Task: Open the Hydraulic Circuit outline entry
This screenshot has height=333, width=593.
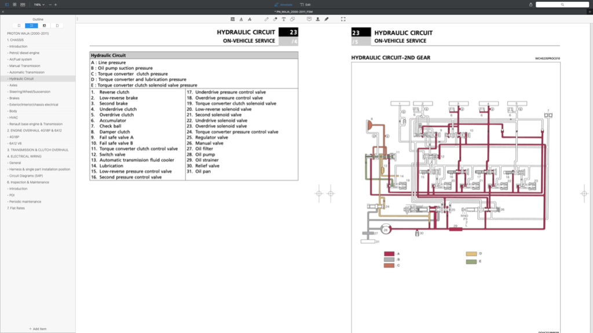Action: [21, 79]
